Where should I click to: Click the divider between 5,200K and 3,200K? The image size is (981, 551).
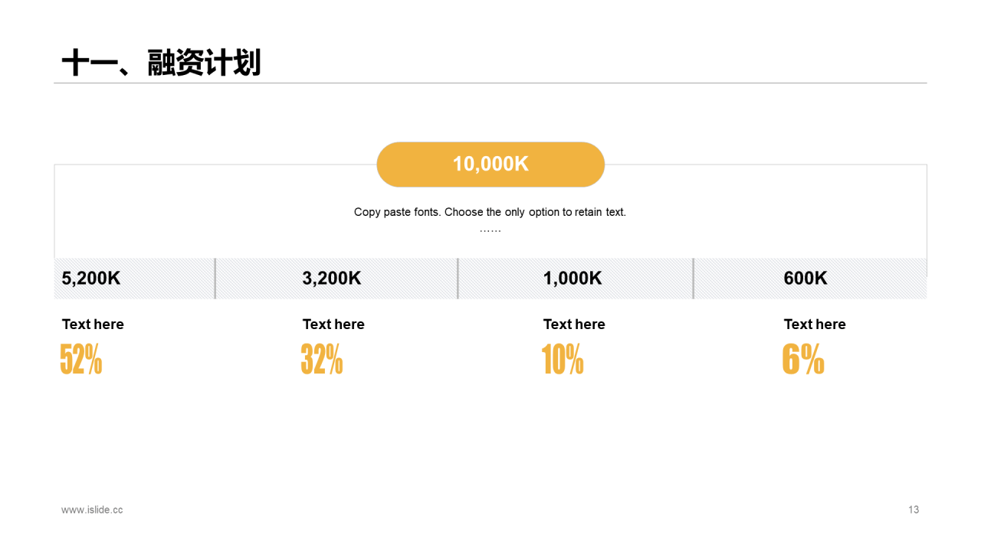[215, 279]
